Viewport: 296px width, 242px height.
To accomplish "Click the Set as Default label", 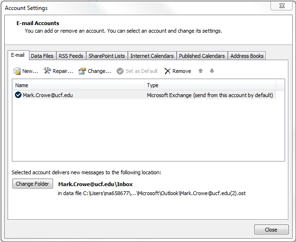I will tap(142, 71).
